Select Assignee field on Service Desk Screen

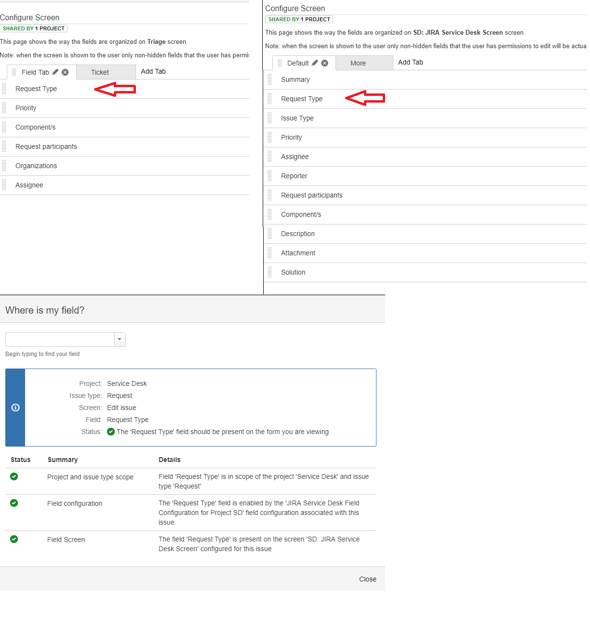[425, 157]
